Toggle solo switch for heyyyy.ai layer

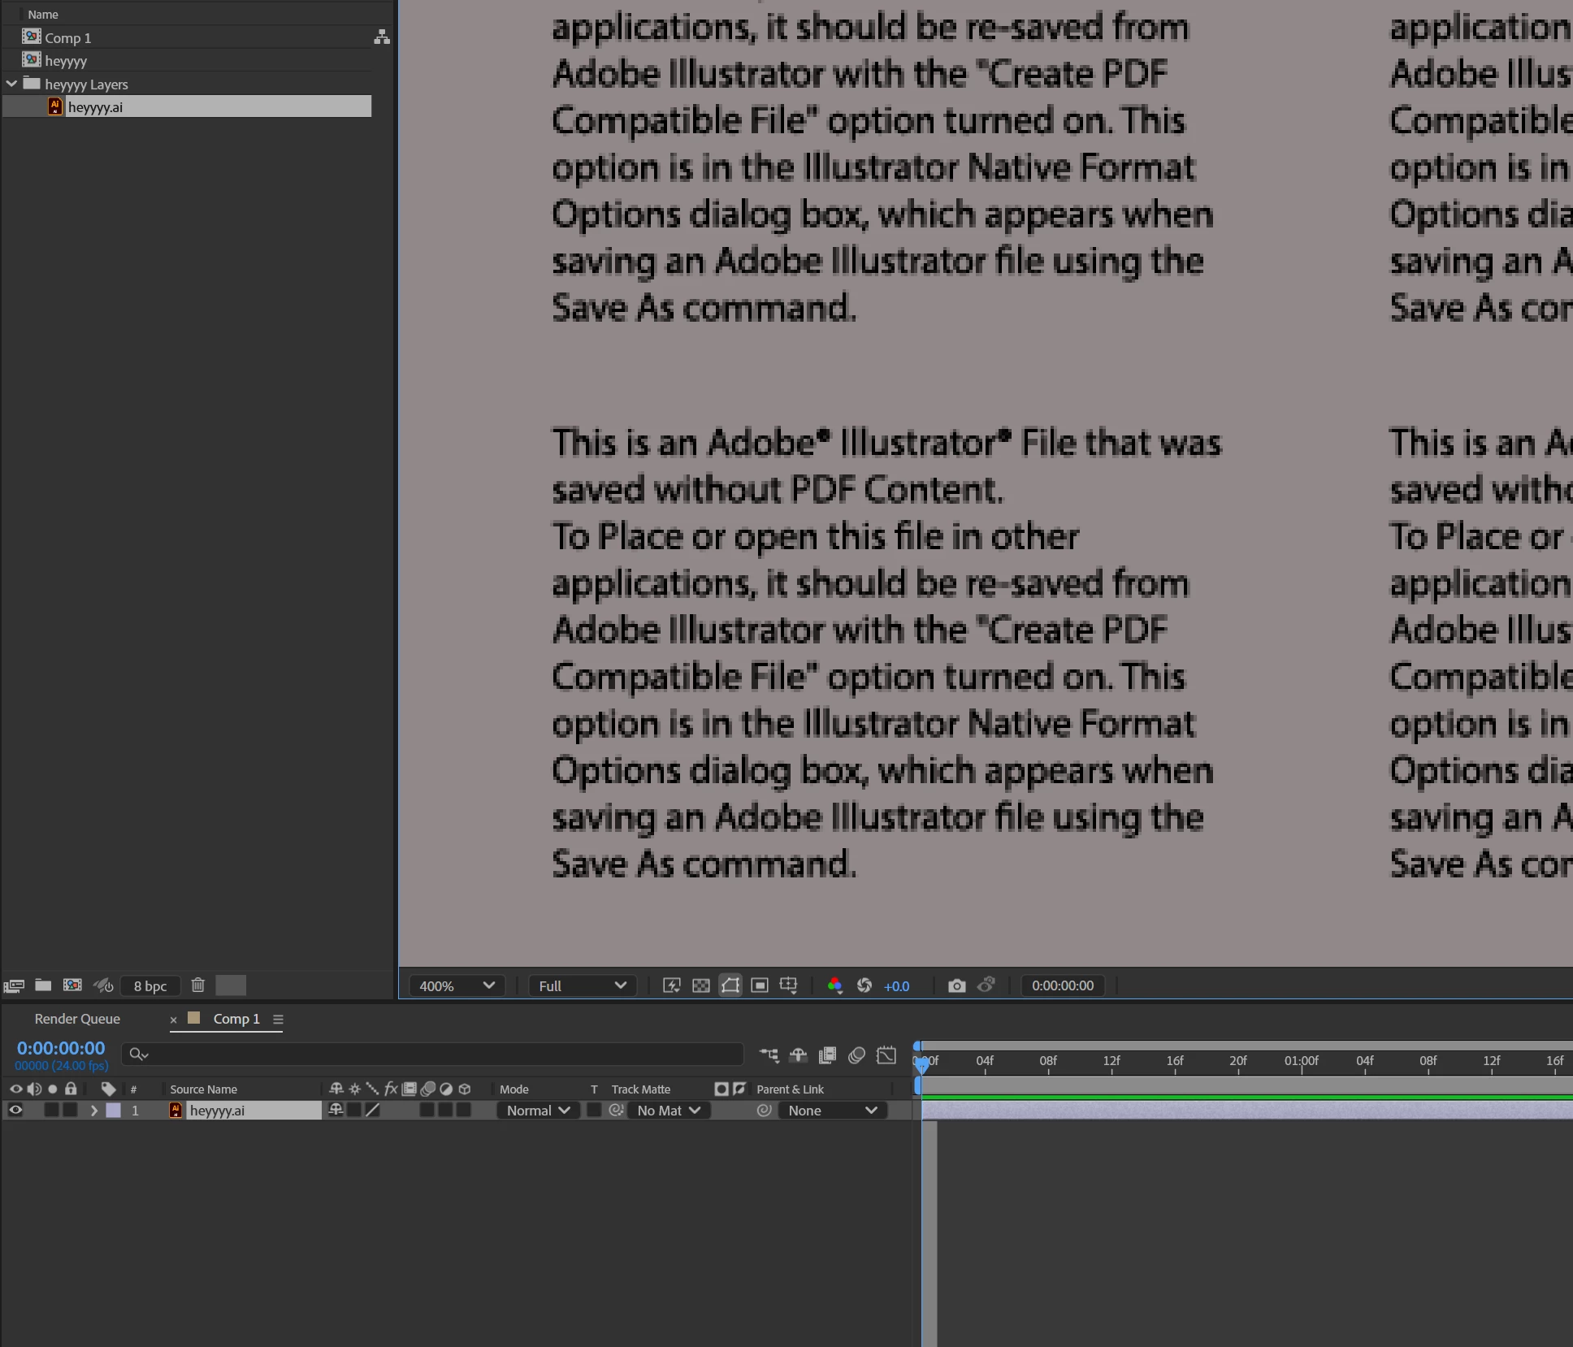[x=52, y=1110]
